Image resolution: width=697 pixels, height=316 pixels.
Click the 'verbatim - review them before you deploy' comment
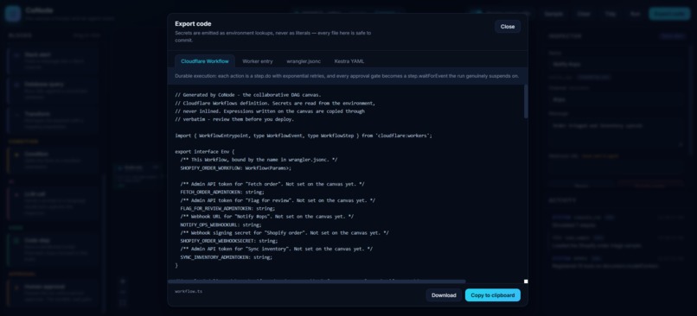[x=234, y=119]
